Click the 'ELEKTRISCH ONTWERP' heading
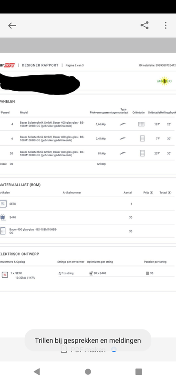 tap(20, 254)
